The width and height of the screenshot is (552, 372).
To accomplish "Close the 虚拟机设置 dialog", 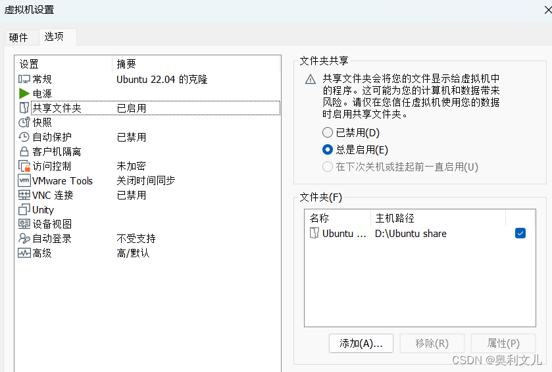I will click(547, 10).
